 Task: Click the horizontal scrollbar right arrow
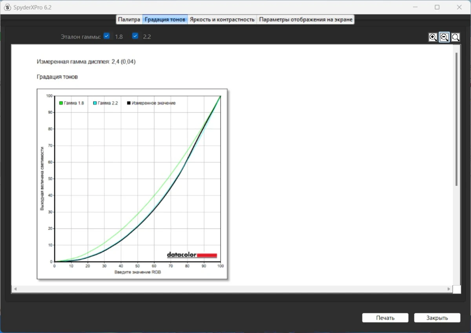pyautogui.click(x=449, y=289)
